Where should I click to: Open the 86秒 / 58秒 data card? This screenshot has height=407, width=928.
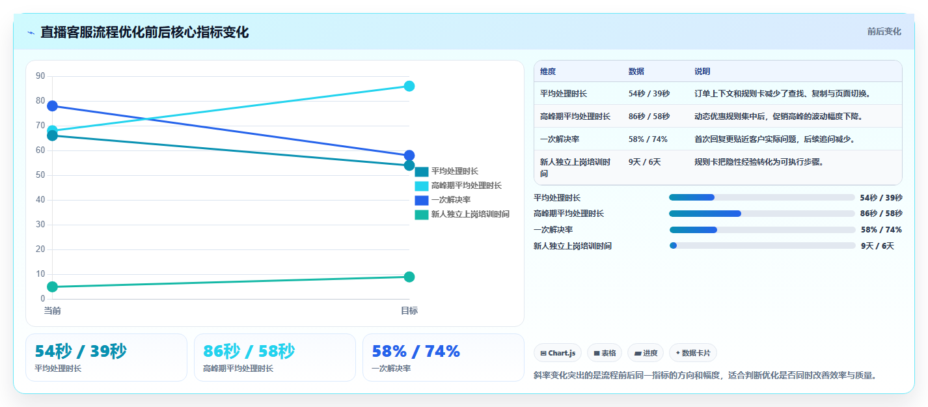click(275, 358)
